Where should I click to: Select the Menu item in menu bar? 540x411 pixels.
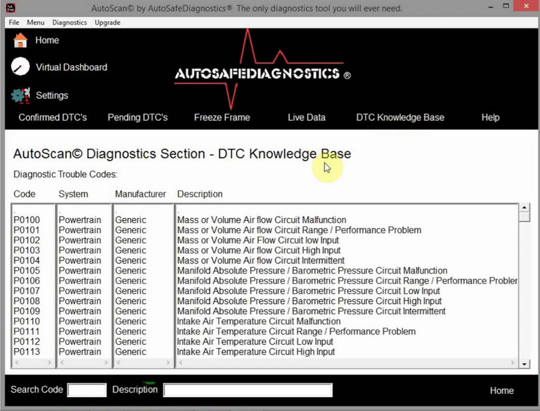tap(35, 22)
